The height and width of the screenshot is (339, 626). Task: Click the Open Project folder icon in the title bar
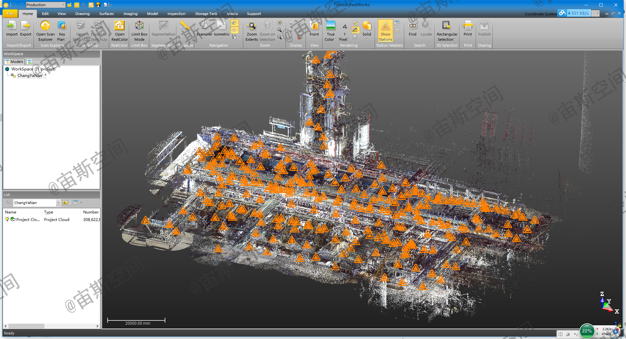[x=69, y=5]
